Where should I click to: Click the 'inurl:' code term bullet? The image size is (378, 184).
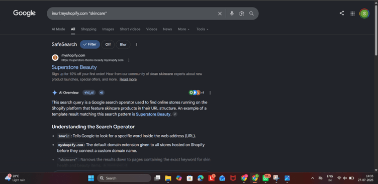64,136
